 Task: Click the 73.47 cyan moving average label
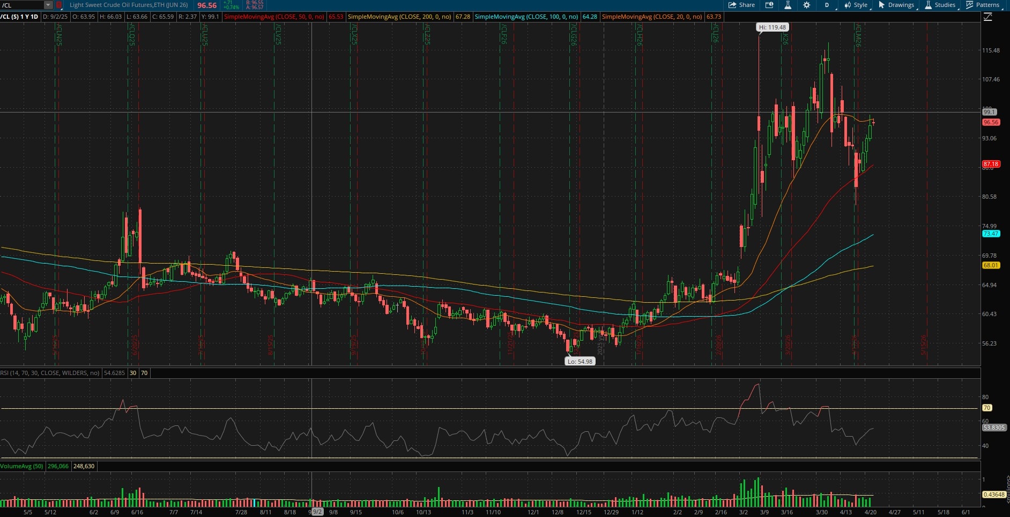(991, 234)
